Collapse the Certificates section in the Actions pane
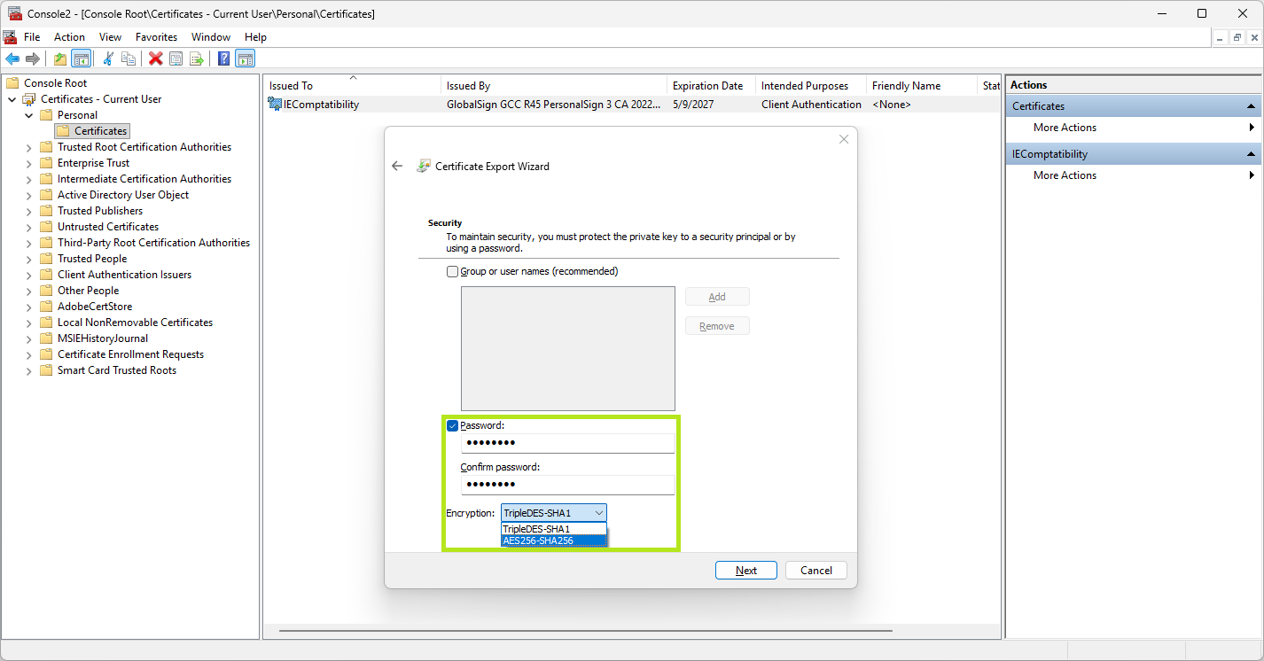 point(1252,106)
